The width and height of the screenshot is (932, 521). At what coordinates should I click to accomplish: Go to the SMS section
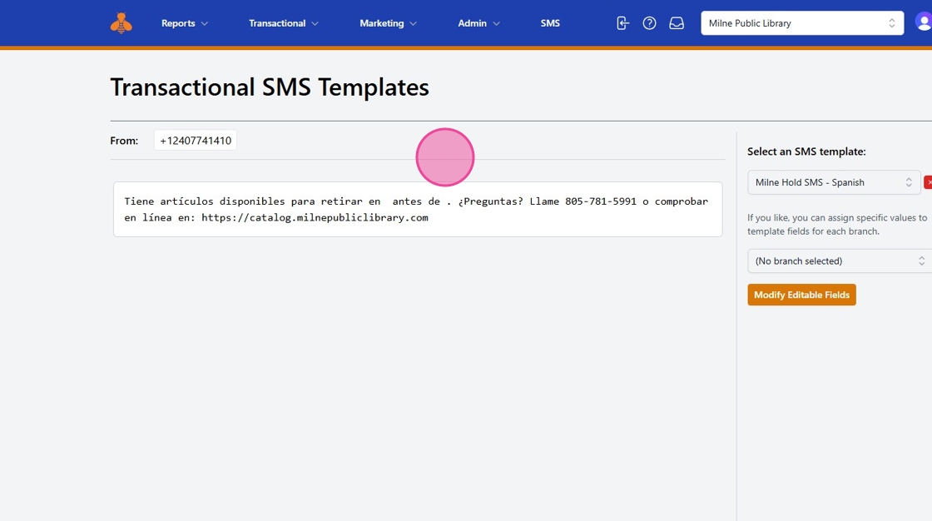click(x=550, y=23)
